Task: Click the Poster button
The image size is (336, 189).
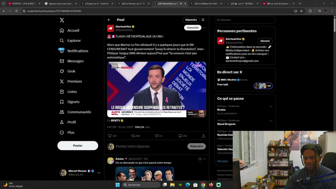Action: click(78, 146)
